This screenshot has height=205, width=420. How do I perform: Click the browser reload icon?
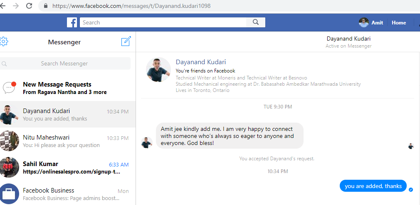tap(29, 6)
